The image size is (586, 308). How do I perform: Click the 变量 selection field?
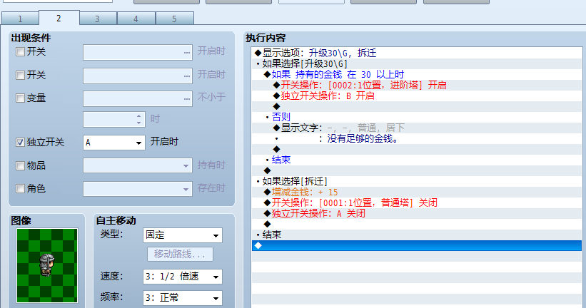pos(138,99)
